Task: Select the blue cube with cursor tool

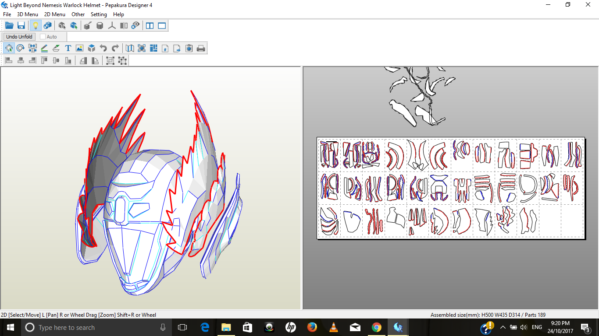Action: (75, 26)
